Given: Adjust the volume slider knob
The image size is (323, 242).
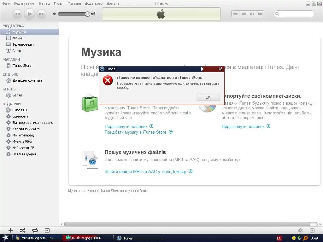Looking at the screenshot, I should (x=88, y=14).
